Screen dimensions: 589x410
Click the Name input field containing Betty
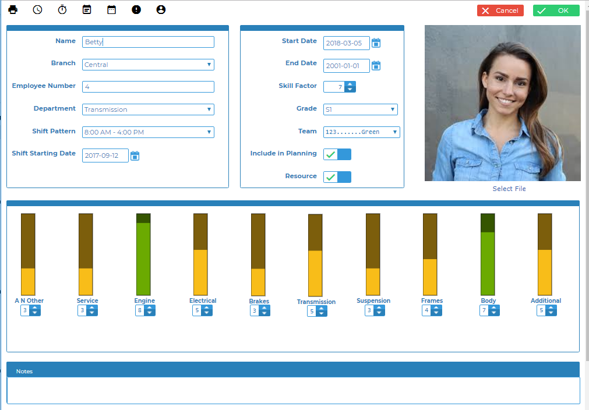coord(148,42)
